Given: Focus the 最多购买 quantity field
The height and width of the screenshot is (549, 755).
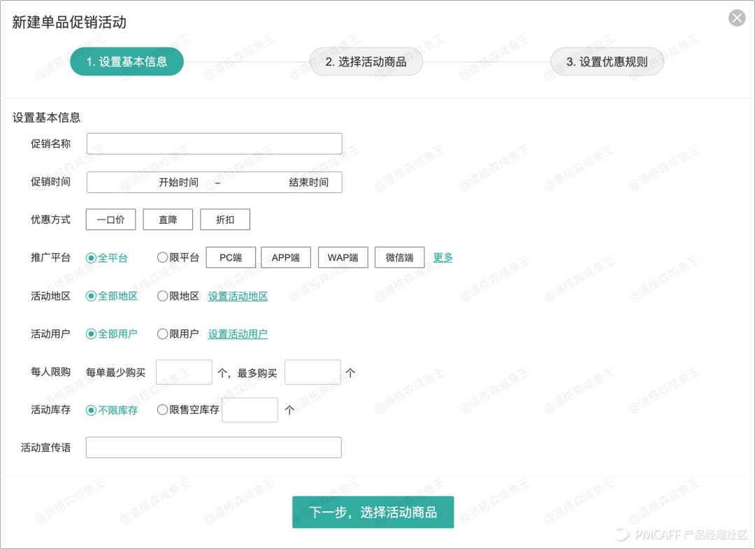Looking at the screenshot, I should point(312,372).
